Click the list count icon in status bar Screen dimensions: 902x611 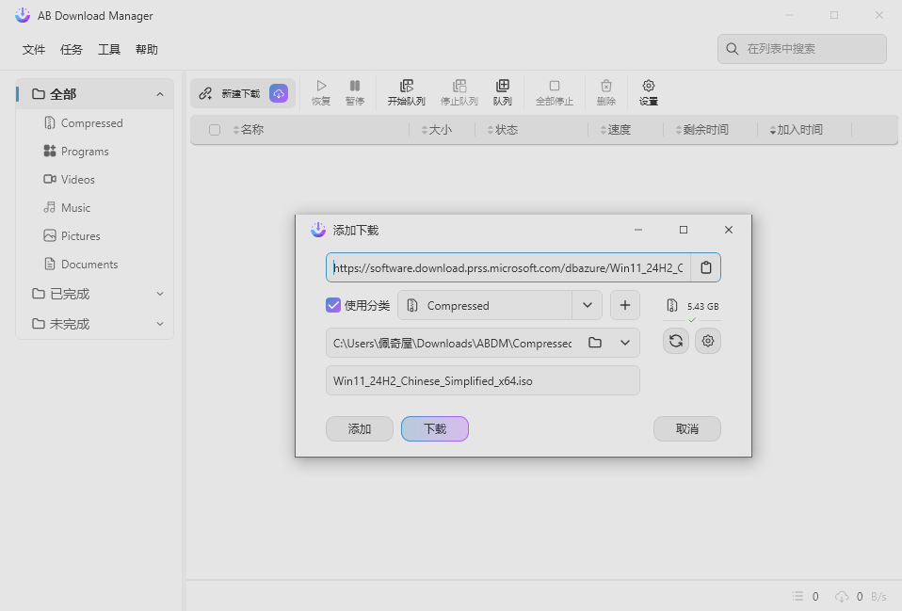pos(797,596)
